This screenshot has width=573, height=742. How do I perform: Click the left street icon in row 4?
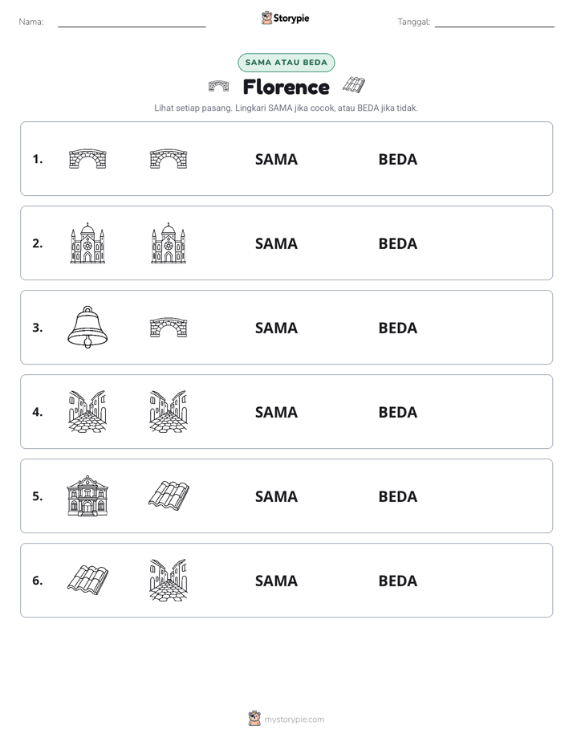(x=87, y=411)
